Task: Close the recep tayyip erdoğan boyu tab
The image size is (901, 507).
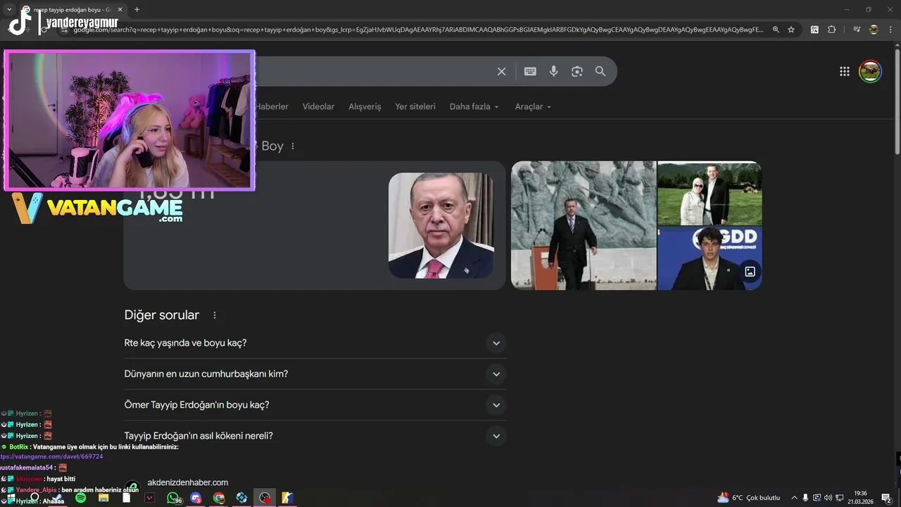Action: pyautogui.click(x=120, y=9)
